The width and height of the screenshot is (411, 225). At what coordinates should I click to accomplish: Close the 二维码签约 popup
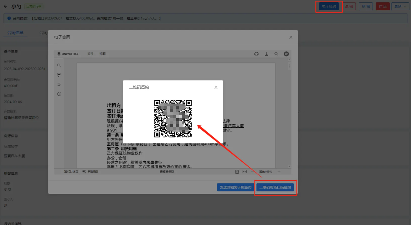tap(216, 87)
